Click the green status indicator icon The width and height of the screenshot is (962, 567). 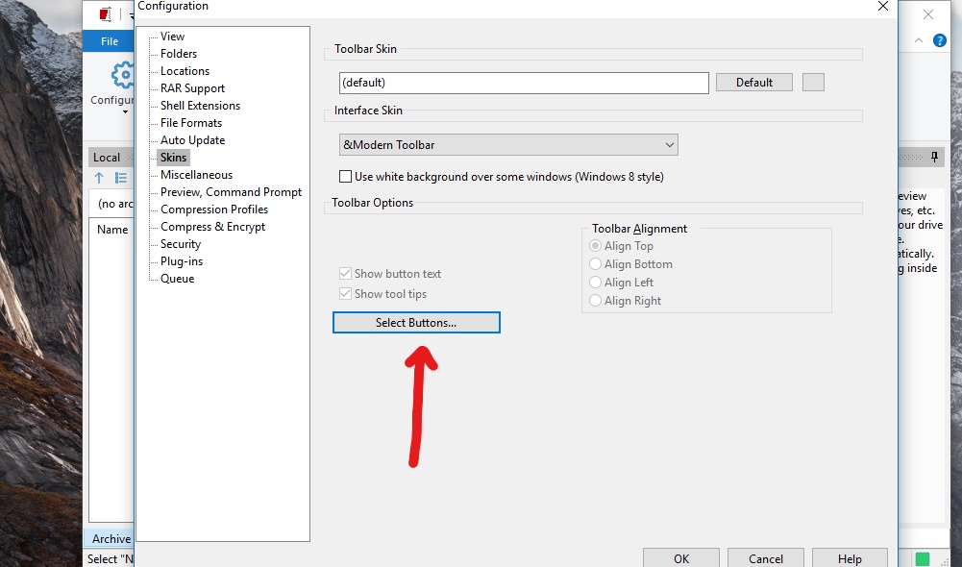pyautogui.click(x=923, y=559)
